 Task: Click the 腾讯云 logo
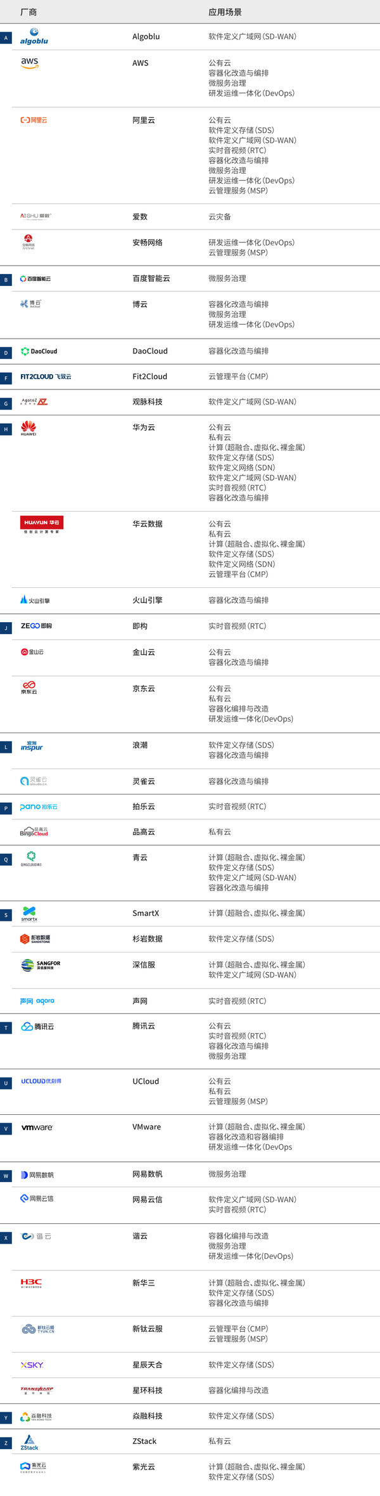coord(37,1027)
